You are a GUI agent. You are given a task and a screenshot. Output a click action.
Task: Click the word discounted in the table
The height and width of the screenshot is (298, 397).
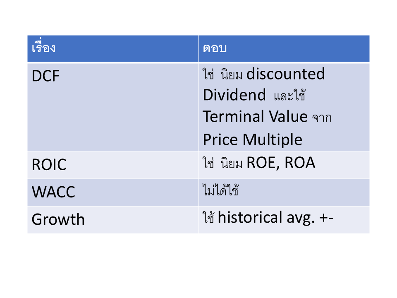pos(285,74)
